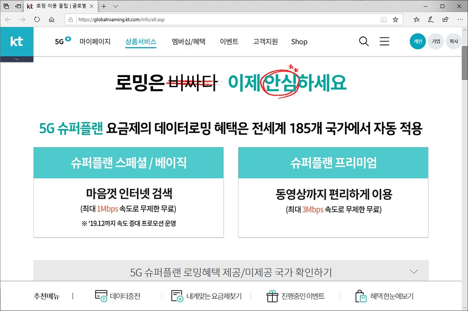Open the site search magnifier icon
The height and width of the screenshot is (311, 468).
tap(364, 42)
